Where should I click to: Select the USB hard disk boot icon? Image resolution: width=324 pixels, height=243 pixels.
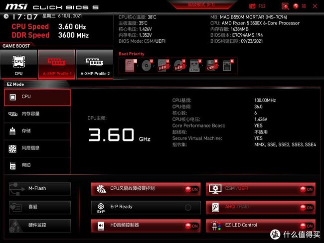click(x=163, y=65)
